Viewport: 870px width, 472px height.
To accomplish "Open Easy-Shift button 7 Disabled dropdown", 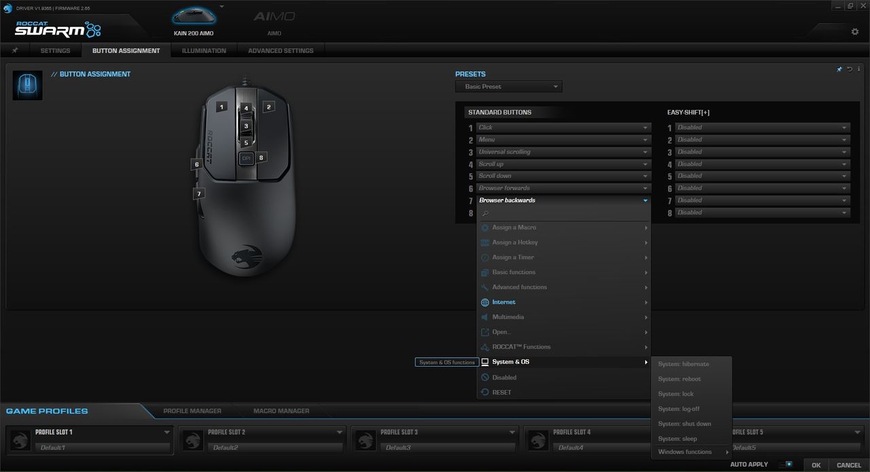I will [762, 200].
